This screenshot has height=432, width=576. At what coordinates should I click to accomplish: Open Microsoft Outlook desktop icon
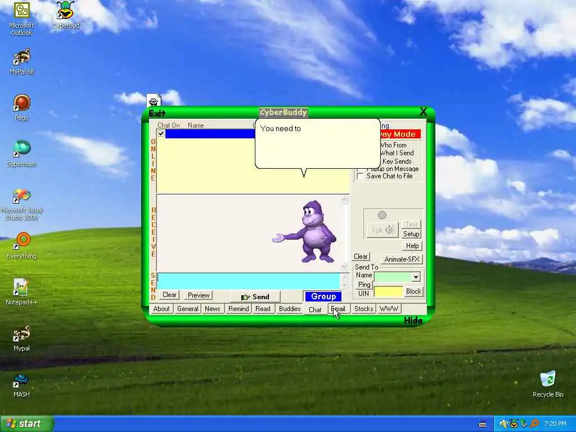pyautogui.click(x=21, y=18)
